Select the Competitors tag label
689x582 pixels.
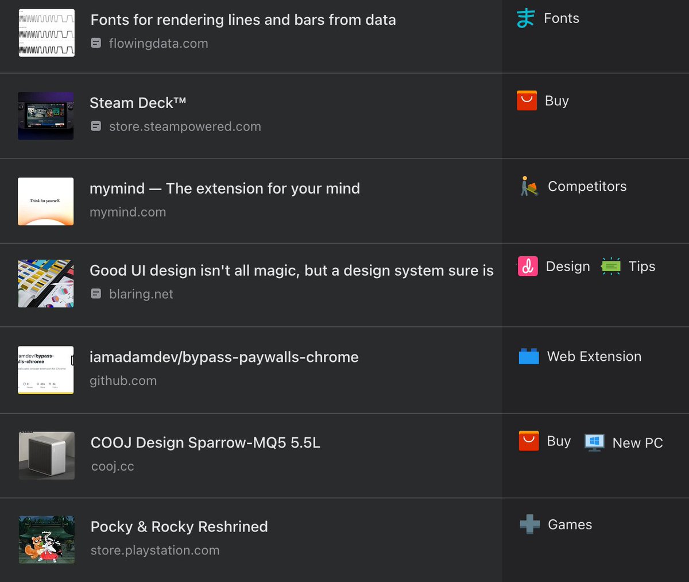(587, 186)
